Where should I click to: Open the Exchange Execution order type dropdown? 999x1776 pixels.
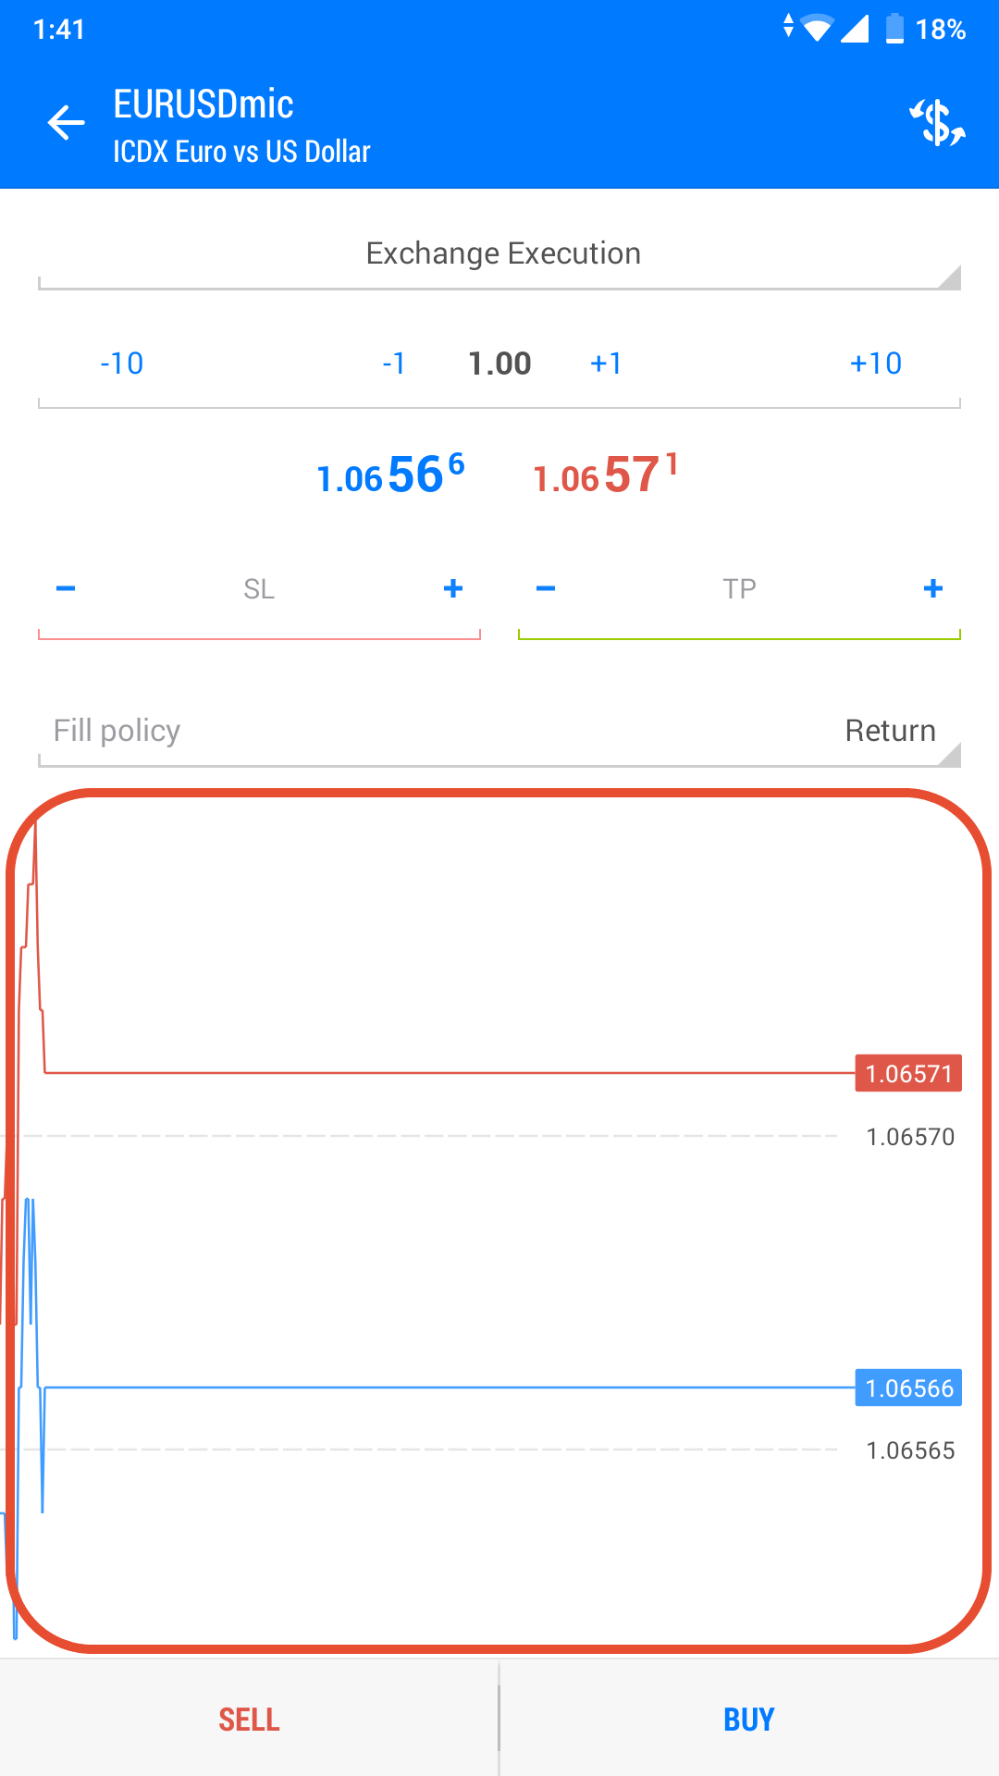coord(499,254)
